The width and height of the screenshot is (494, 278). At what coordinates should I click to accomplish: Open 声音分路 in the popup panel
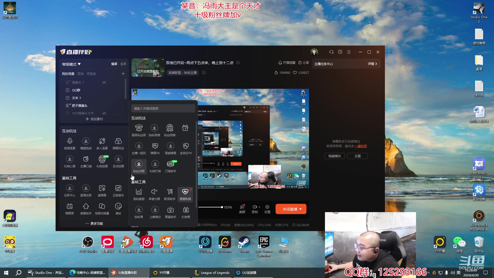(154, 194)
